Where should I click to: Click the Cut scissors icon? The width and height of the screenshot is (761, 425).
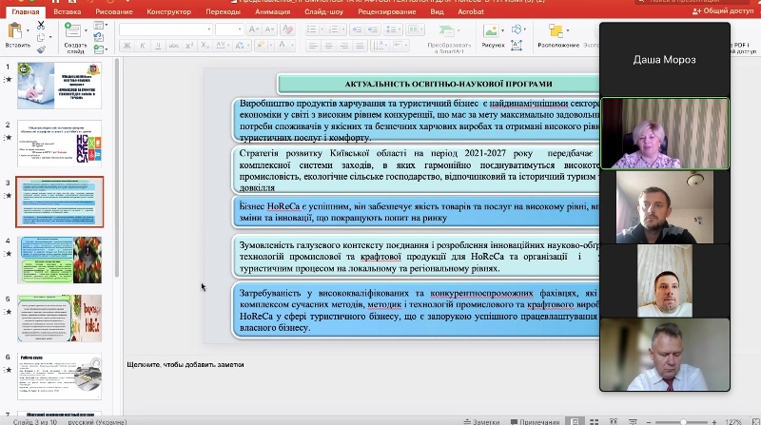pos(41,26)
